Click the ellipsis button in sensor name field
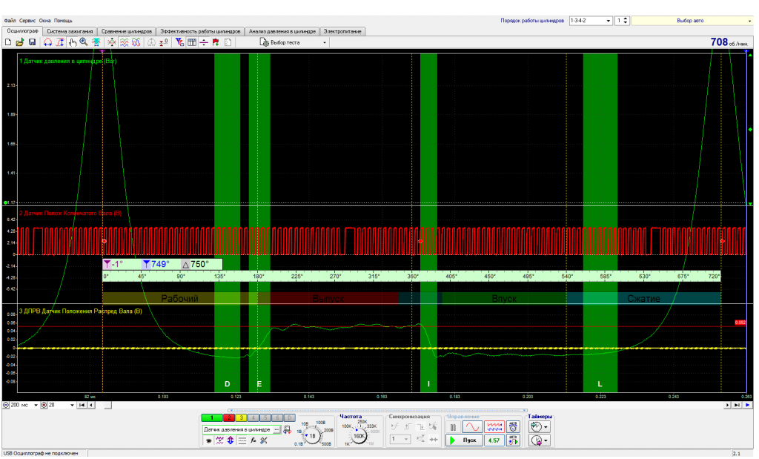Image resolution: width=759 pixels, height=459 pixels. click(276, 429)
